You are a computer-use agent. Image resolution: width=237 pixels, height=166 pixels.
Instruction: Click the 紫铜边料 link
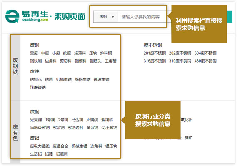75,128
